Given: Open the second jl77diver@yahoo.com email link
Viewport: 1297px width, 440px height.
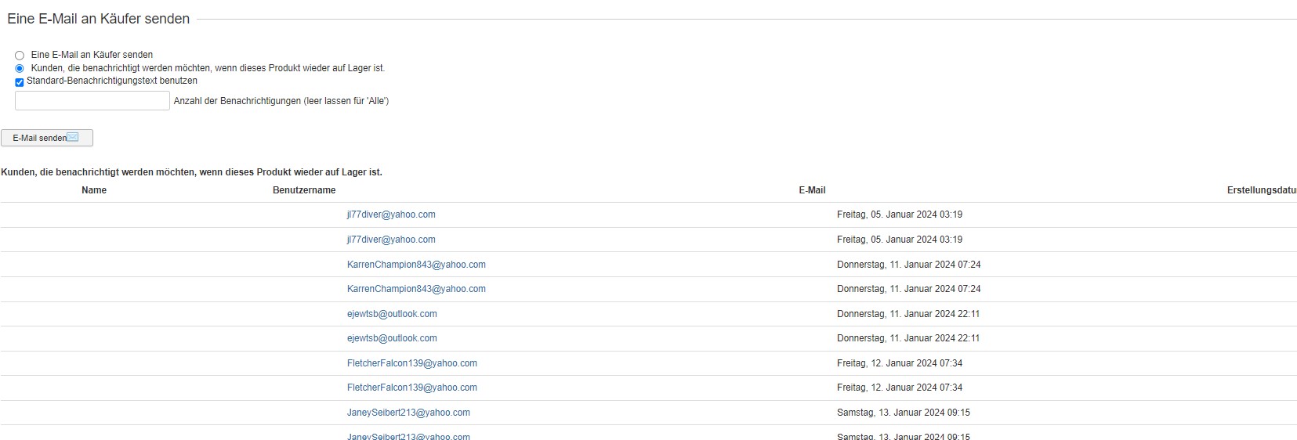Looking at the screenshot, I should (391, 240).
